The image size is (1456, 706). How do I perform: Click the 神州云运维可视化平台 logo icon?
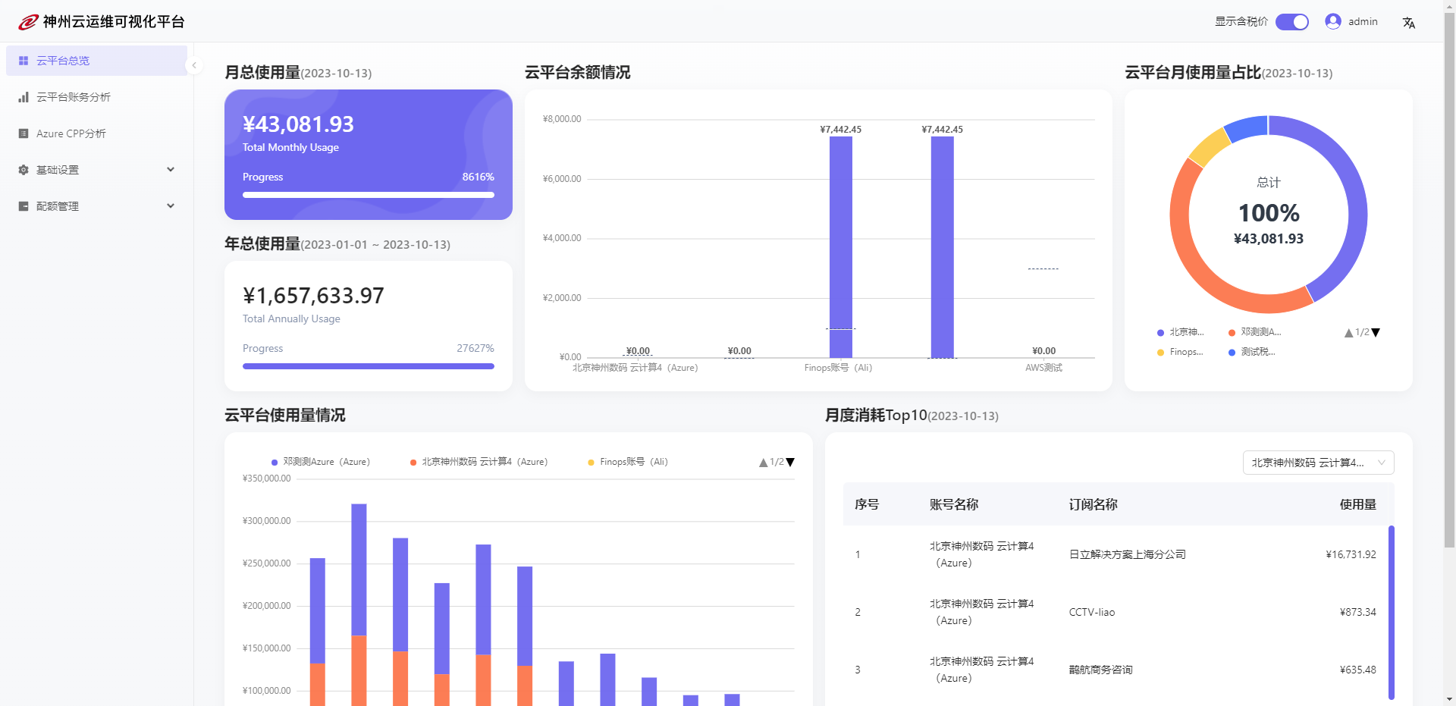click(28, 22)
